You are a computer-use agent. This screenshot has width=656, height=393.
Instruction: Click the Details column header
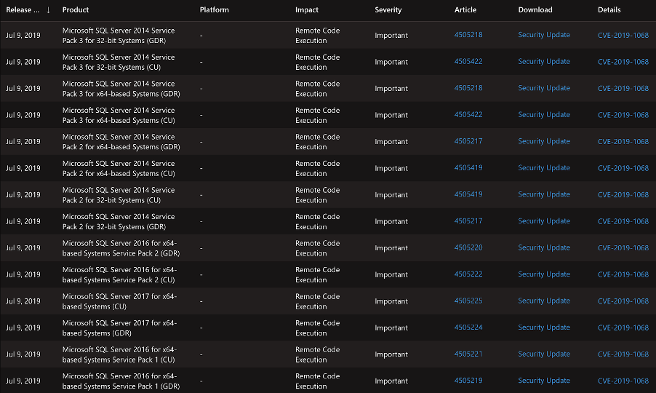pos(609,10)
